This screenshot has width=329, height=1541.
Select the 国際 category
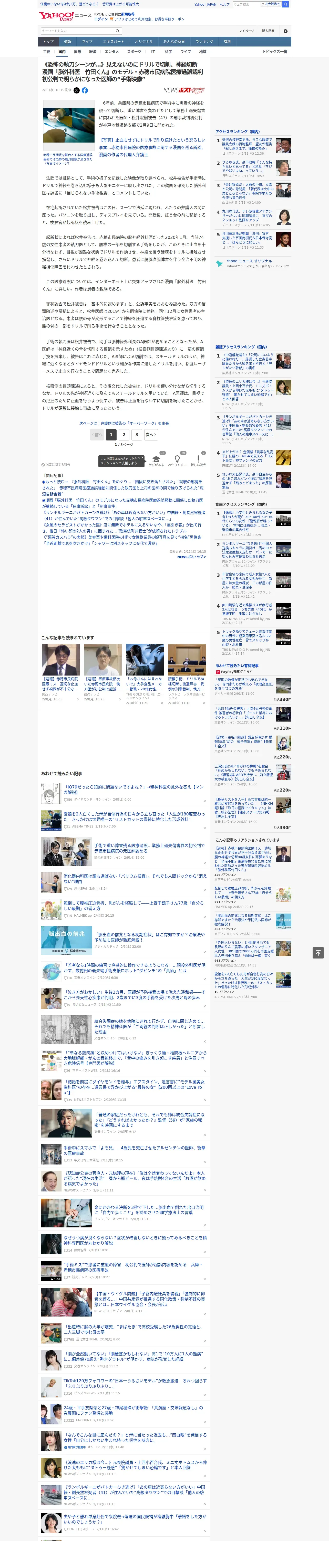click(x=77, y=51)
